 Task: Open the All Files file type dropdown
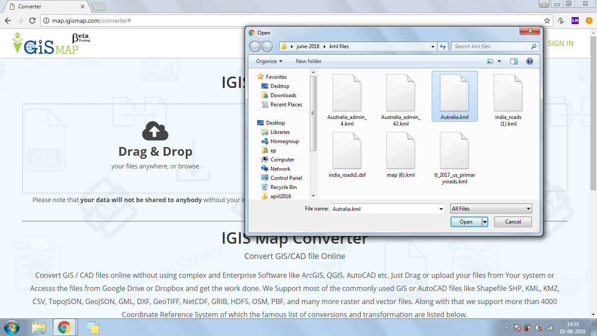[x=491, y=208]
